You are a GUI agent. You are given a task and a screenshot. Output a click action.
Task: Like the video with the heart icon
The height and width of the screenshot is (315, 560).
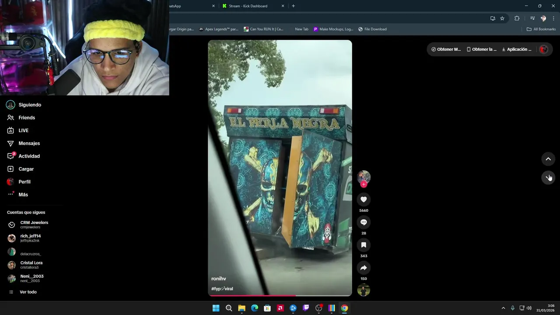coord(364,199)
